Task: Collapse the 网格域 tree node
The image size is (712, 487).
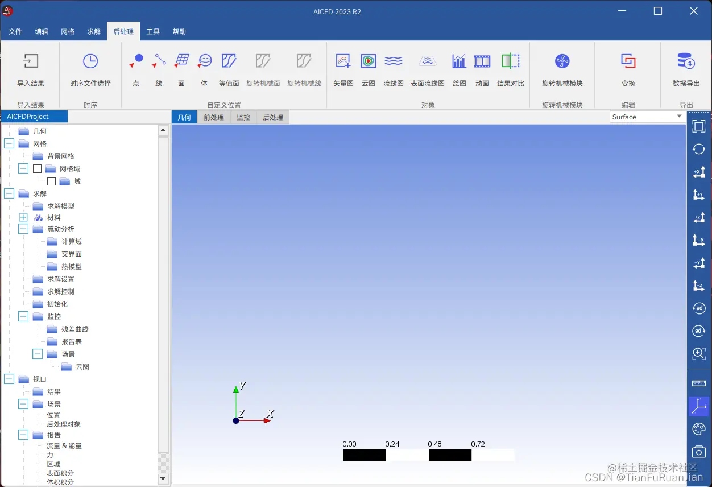Action: click(23, 169)
